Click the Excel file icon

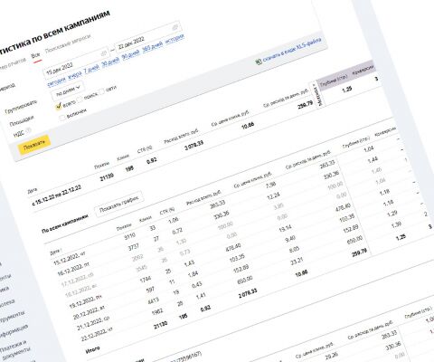coord(259,62)
